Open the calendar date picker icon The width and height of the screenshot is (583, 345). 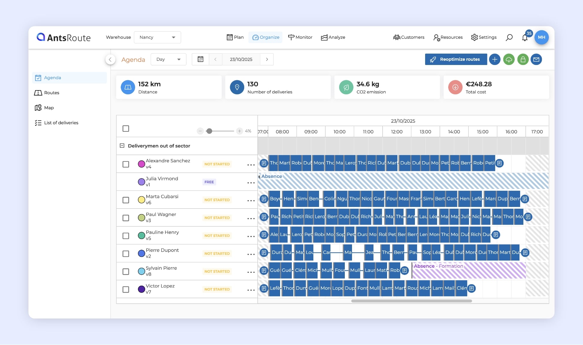(200, 59)
